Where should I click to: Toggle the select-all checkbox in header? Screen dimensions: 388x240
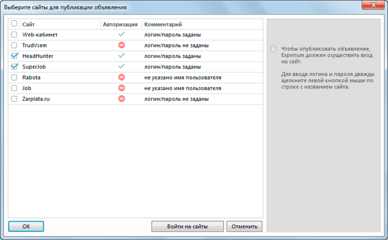click(14, 23)
